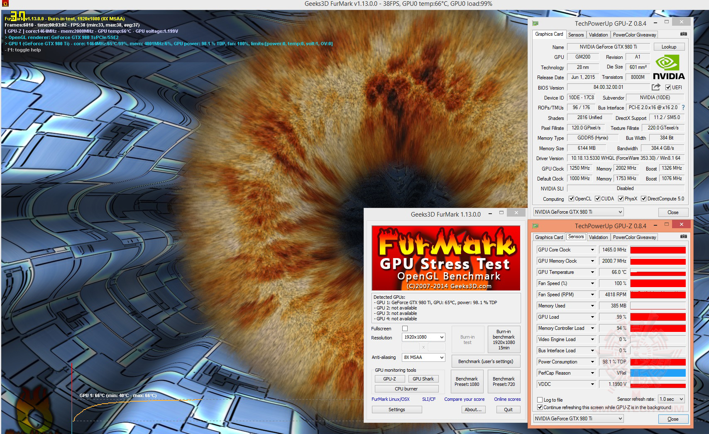Toggle the OpenCL checkbox
The width and height of the screenshot is (709, 434).
pos(571,199)
